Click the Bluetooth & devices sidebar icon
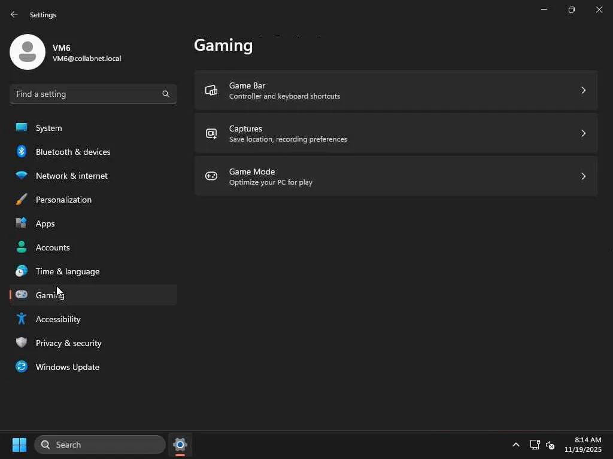 [22, 152]
